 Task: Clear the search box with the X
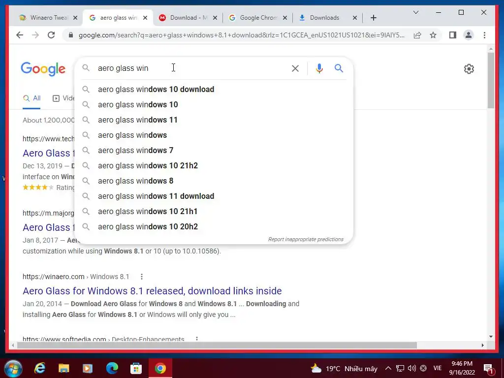click(x=295, y=68)
